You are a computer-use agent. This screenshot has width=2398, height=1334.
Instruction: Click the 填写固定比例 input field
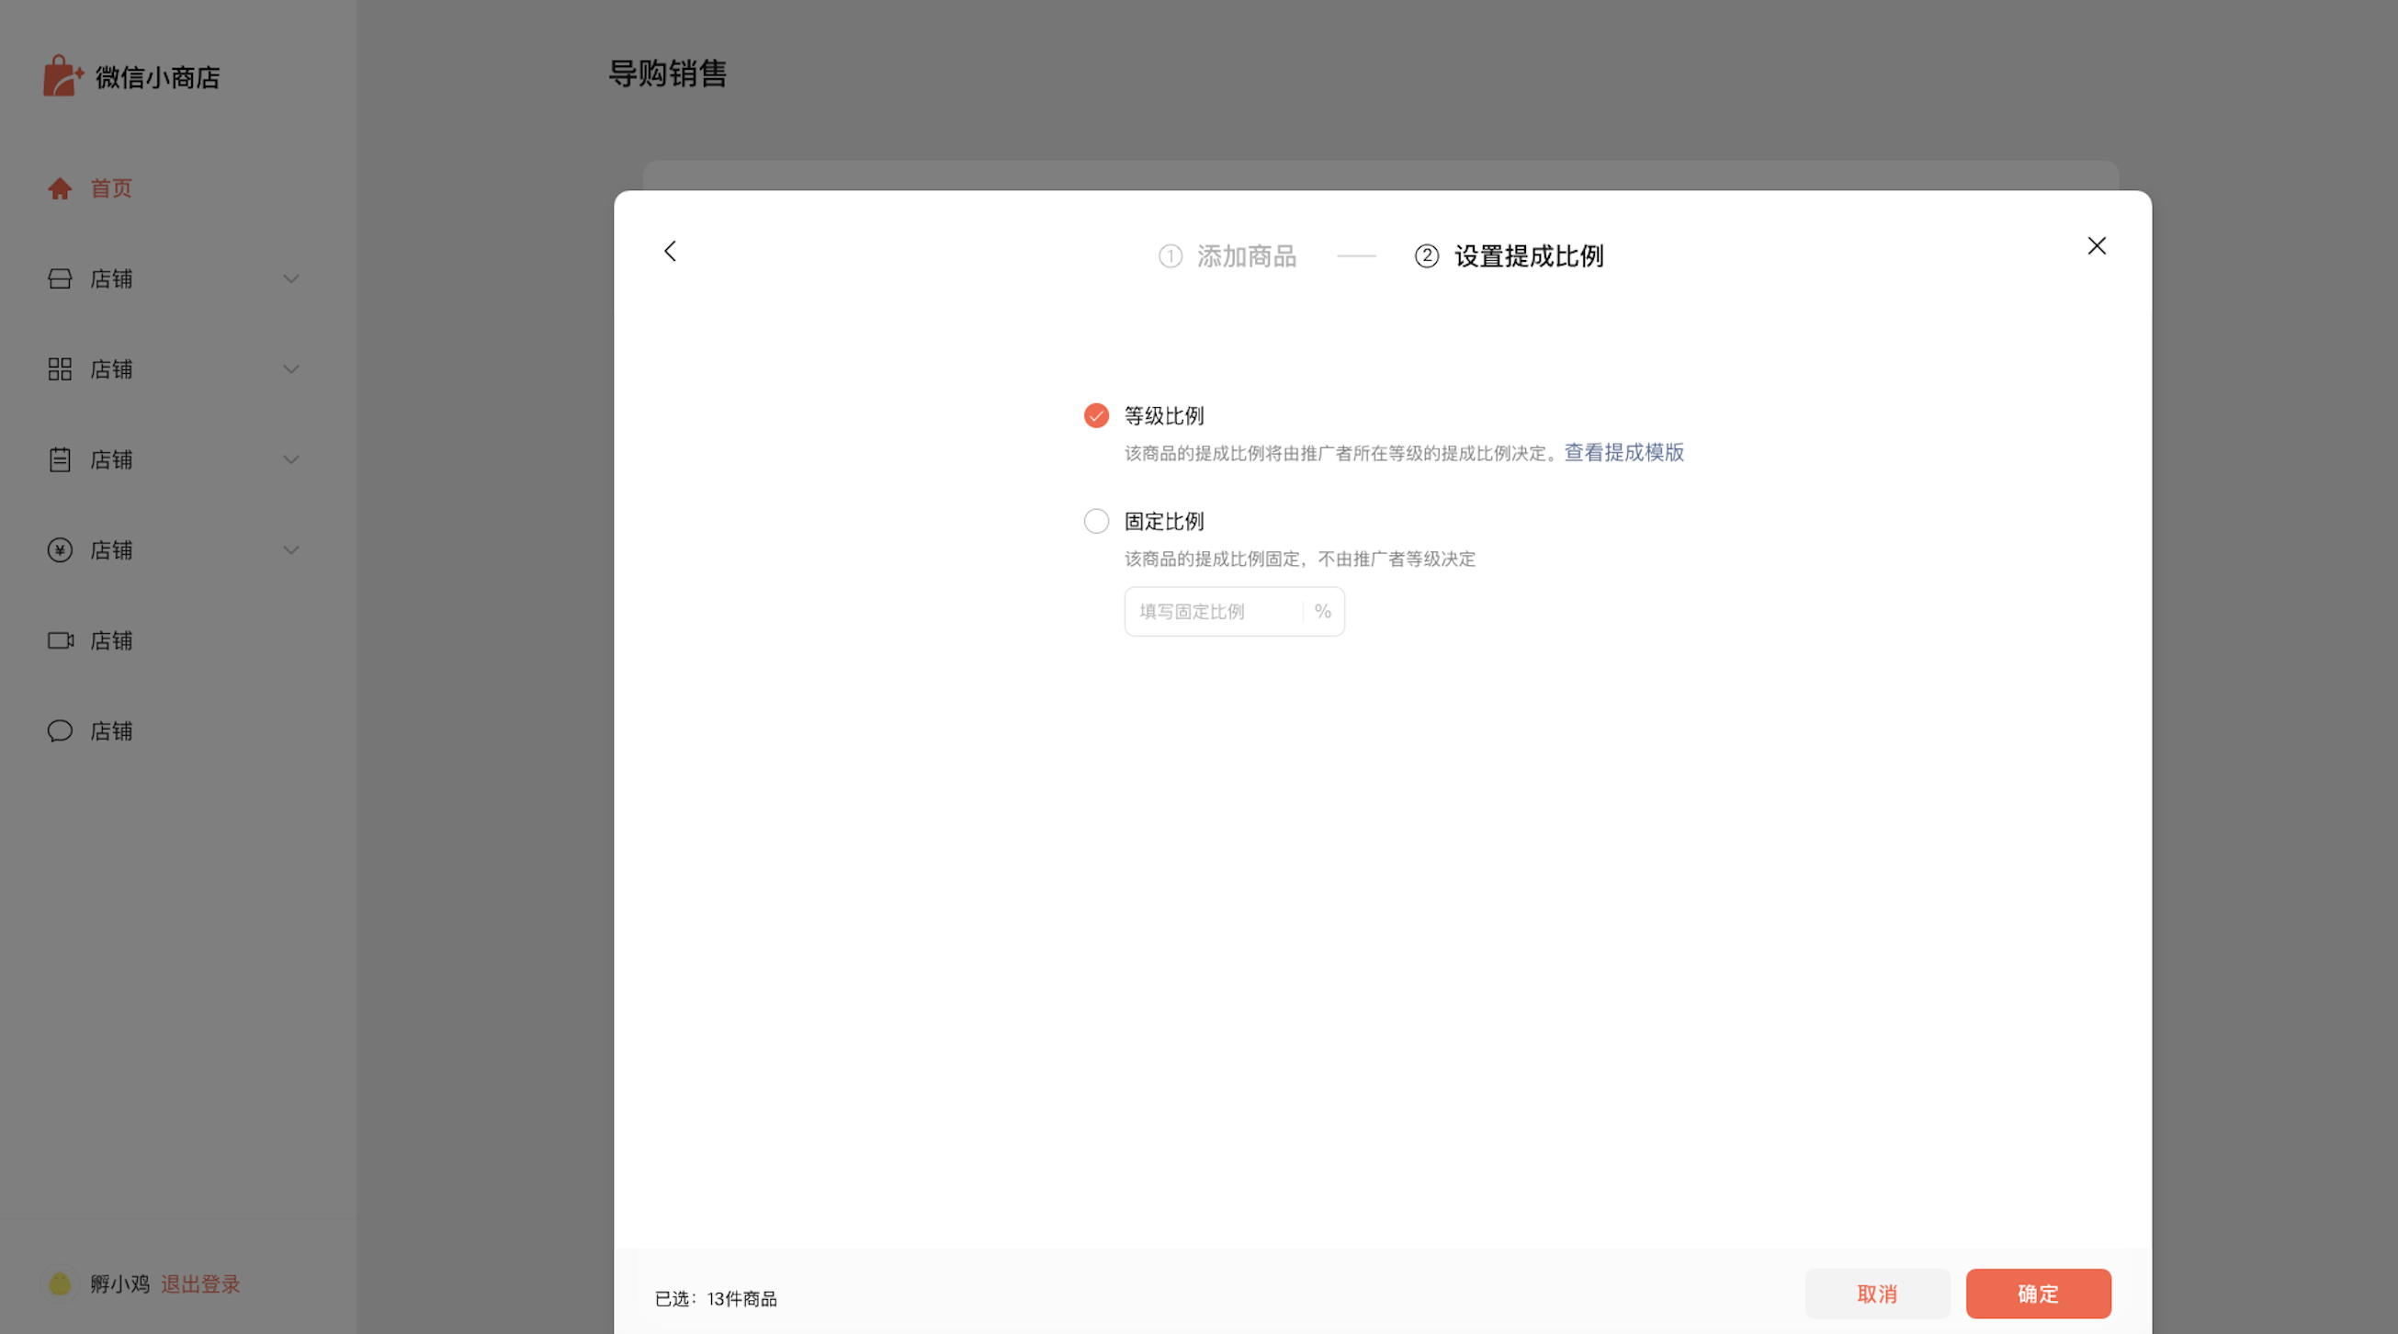(x=1213, y=612)
